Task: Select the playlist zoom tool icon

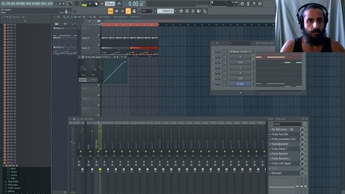Action: [91, 17]
